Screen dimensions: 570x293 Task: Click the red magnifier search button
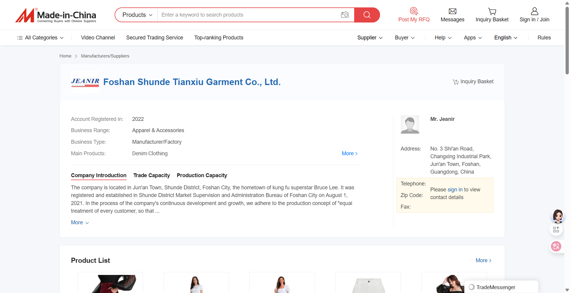367,15
